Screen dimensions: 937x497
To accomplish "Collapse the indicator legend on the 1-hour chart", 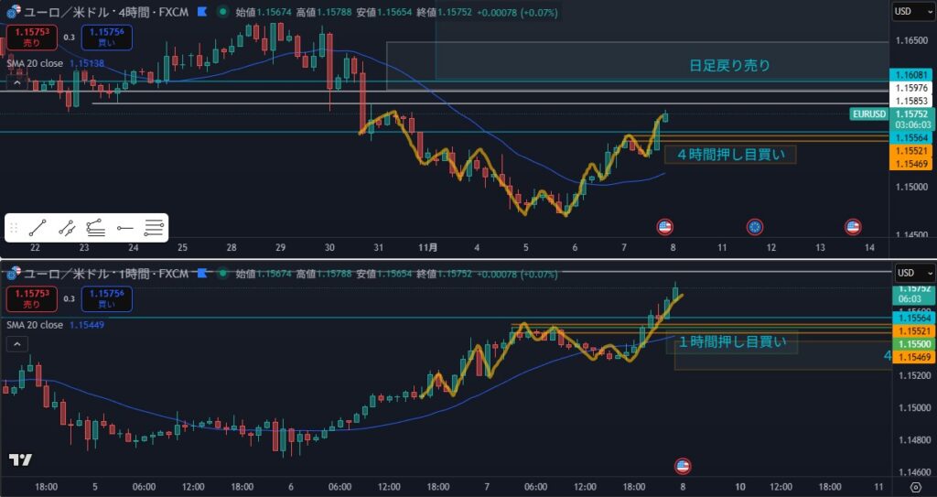I will point(16,344).
